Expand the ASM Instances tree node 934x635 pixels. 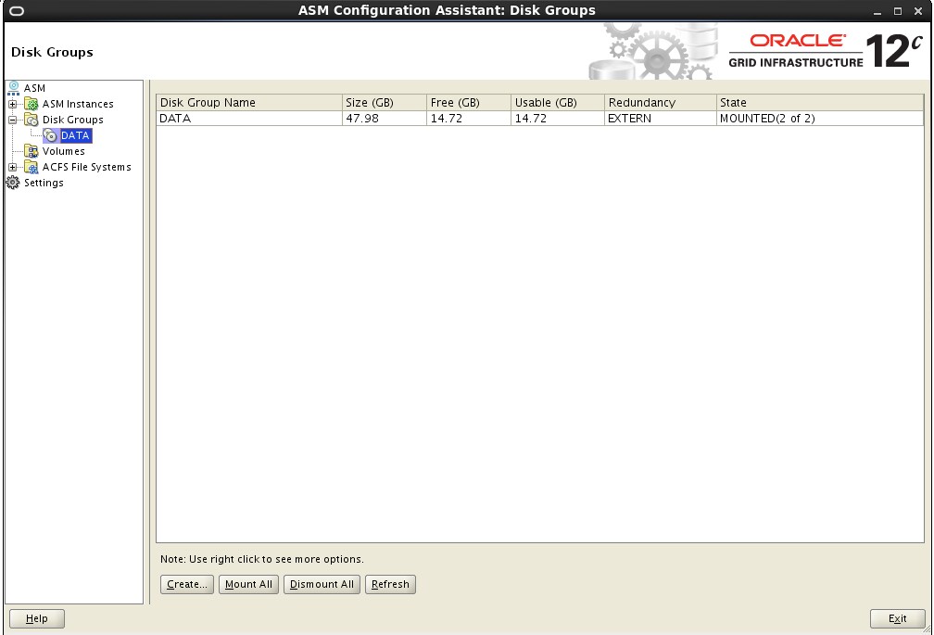(x=13, y=104)
